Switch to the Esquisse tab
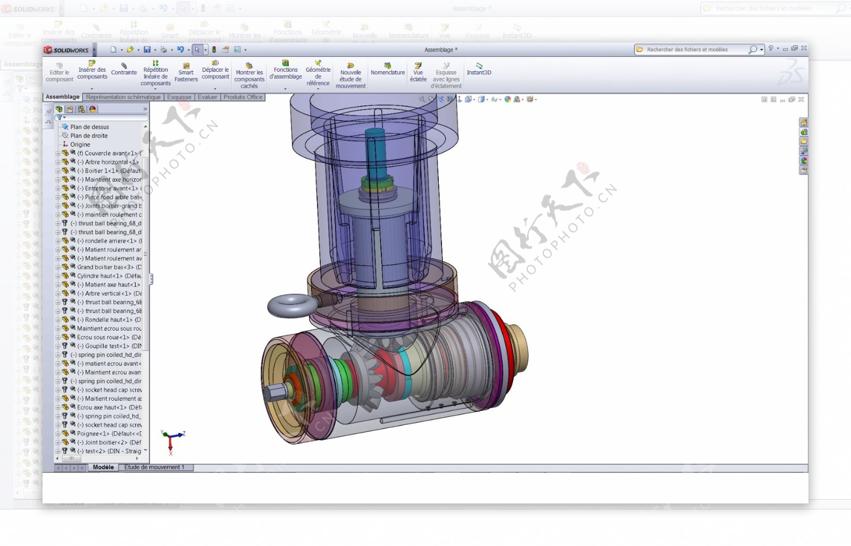The height and width of the screenshot is (546, 851). pos(179,97)
